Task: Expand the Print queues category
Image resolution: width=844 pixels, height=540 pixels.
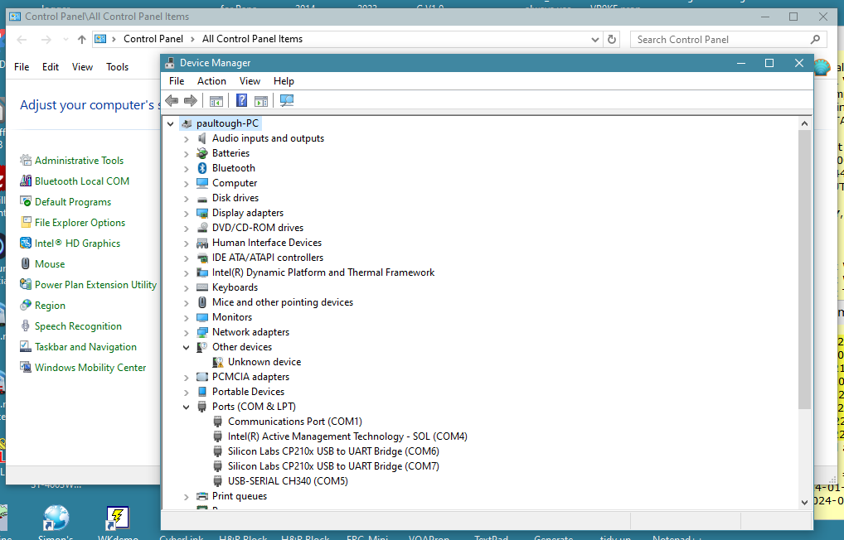Action: tap(187, 496)
